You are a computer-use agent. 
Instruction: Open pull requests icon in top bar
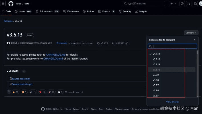point(189,4)
